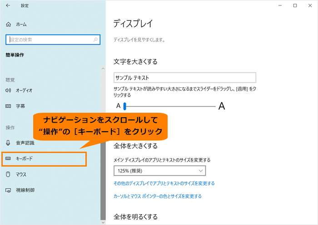Click the サンプル テキスト preview box
The image size is (318, 225).
(x=185, y=77)
